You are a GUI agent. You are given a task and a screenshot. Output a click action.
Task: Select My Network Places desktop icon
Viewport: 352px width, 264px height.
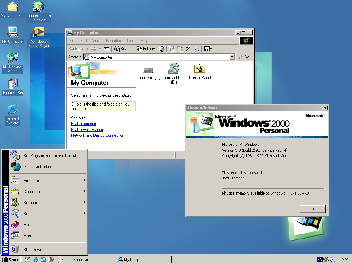[13, 63]
